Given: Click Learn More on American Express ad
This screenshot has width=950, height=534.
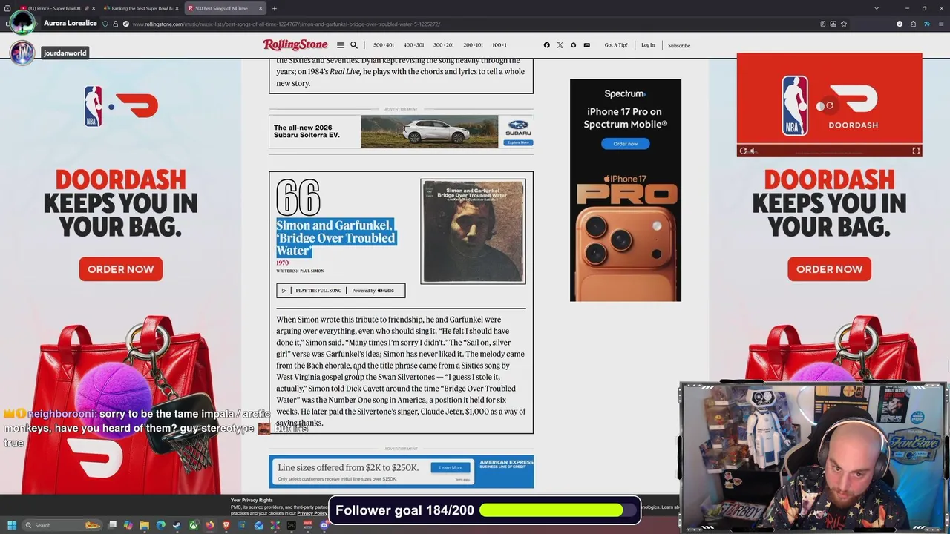Looking at the screenshot, I should click(x=451, y=467).
